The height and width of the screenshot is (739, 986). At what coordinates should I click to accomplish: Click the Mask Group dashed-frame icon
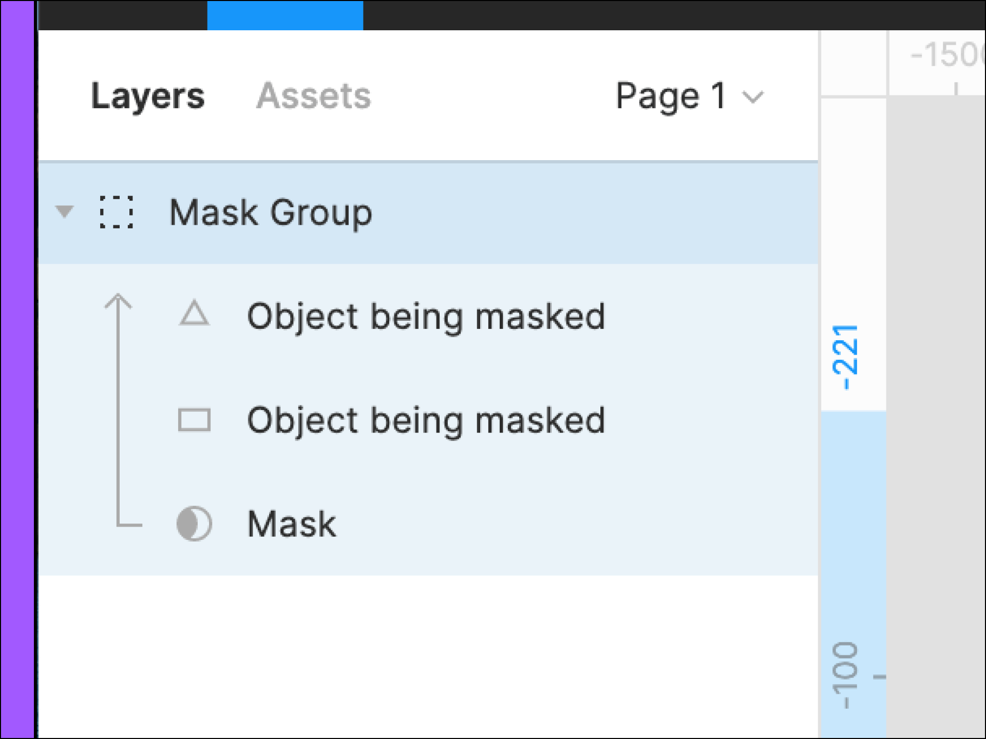[117, 212]
